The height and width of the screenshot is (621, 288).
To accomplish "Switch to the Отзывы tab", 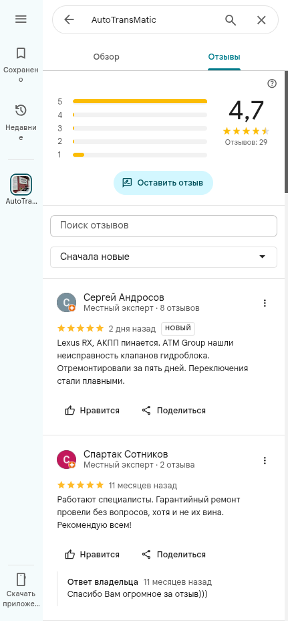I will click(225, 57).
